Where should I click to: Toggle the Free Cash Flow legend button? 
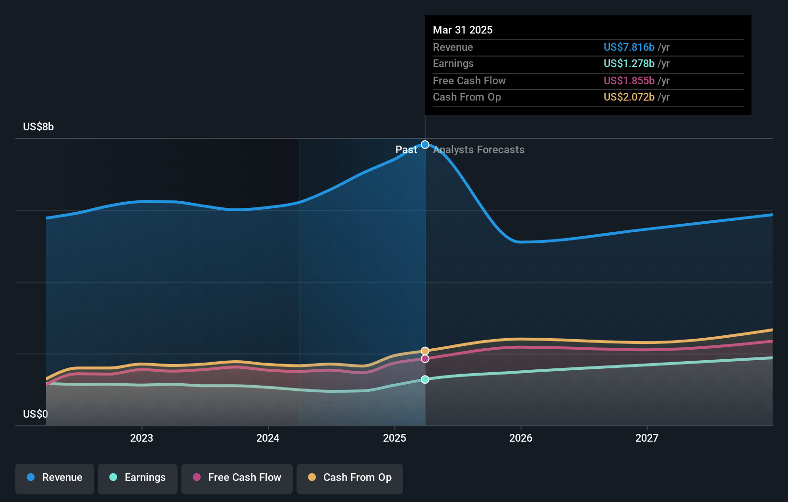tap(237, 479)
